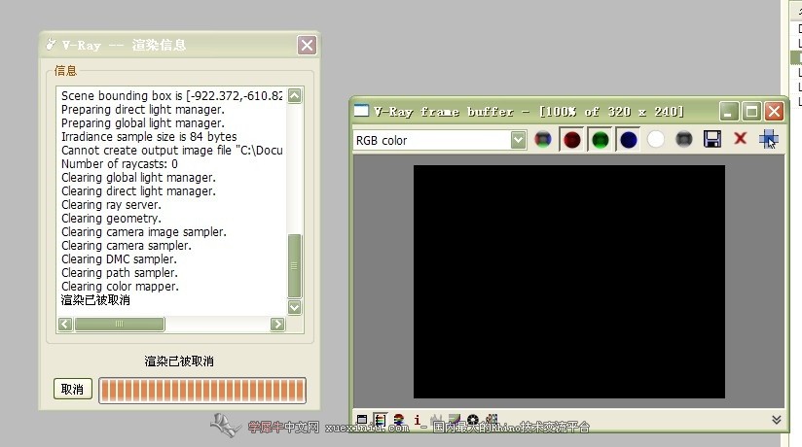Click the render progress bar

202,391
